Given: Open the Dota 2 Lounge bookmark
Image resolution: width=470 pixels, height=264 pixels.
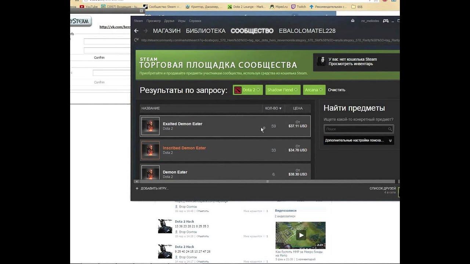Looking at the screenshot, I should pos(246,7).
